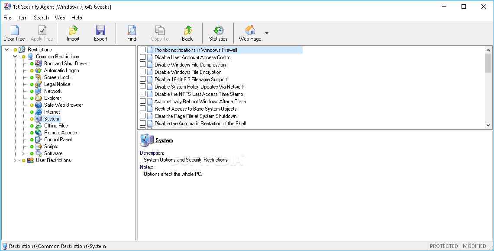Click the PROTECTED status bar indicator
Viewport: 494px width, 251px height.
(x=444, y=246)
